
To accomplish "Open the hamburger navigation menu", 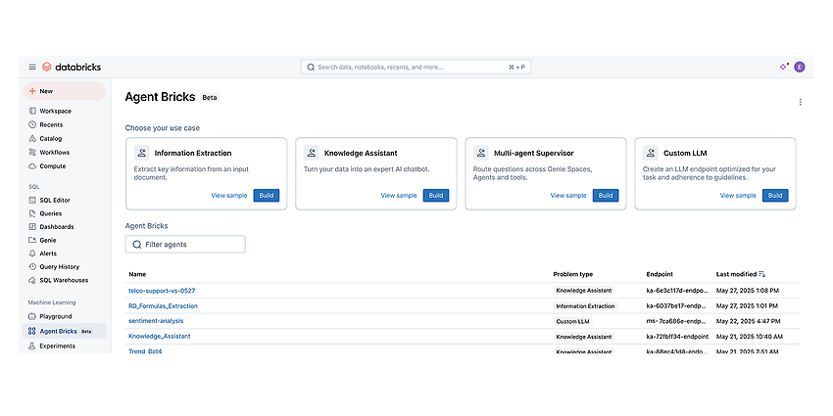I will [x=32, y=67].
